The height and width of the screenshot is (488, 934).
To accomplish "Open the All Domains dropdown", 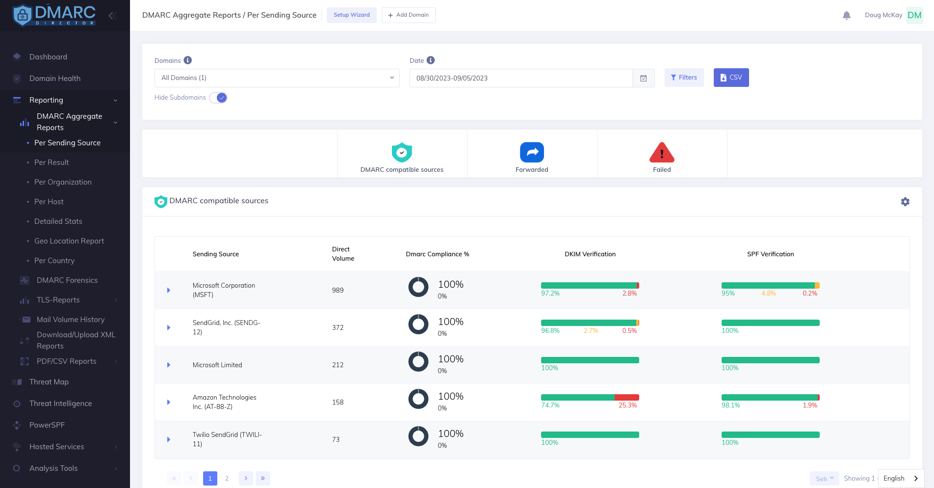I will (277, 78).
